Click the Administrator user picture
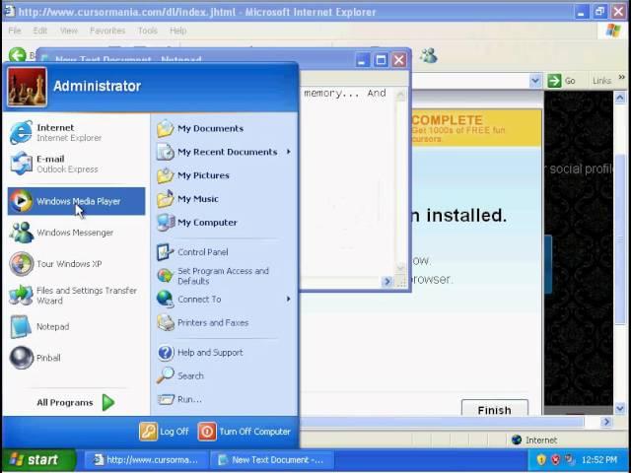Image resolution: width=631 pixels, height=473 pixels. pyautogui.click(x=27, y=87)
